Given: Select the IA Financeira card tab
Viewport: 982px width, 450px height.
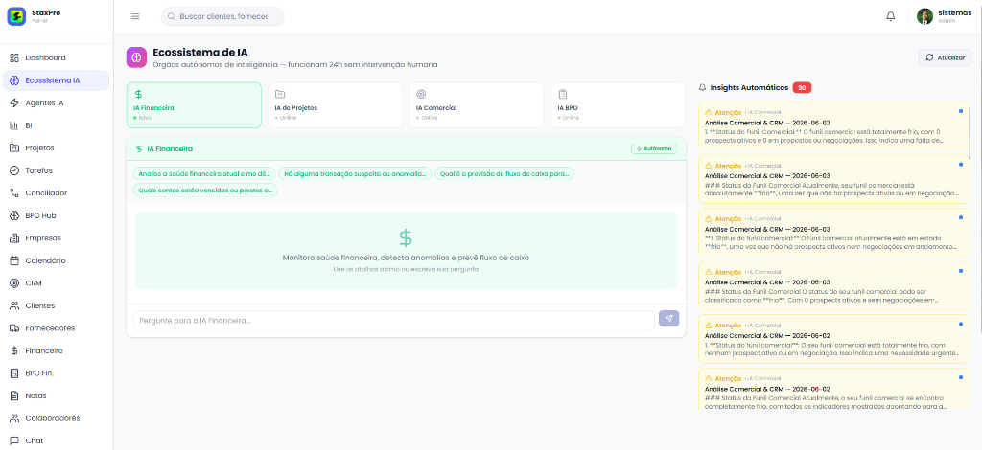Looking at the screenshot, I should click(194, 105).
